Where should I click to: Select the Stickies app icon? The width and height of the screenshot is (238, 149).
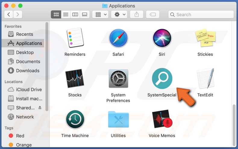205,37
